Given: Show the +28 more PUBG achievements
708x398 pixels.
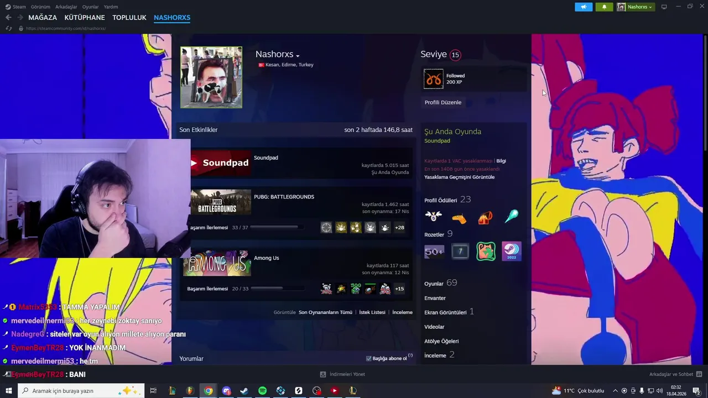Looking at the screenshot, I should point(399,227).
